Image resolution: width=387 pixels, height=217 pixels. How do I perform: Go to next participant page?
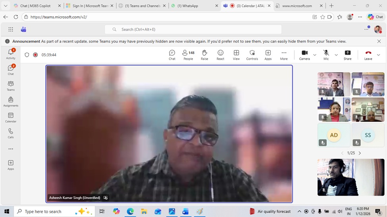(360, 153)
